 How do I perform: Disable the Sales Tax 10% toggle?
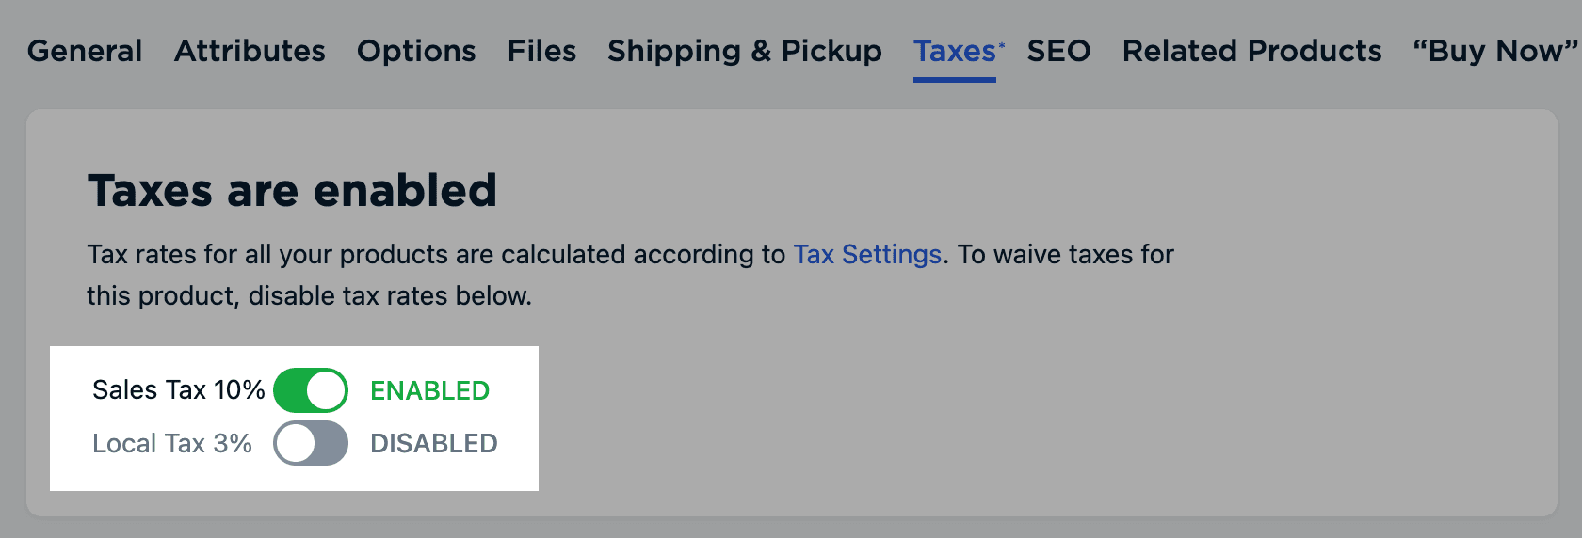click(x=311, y=390)
